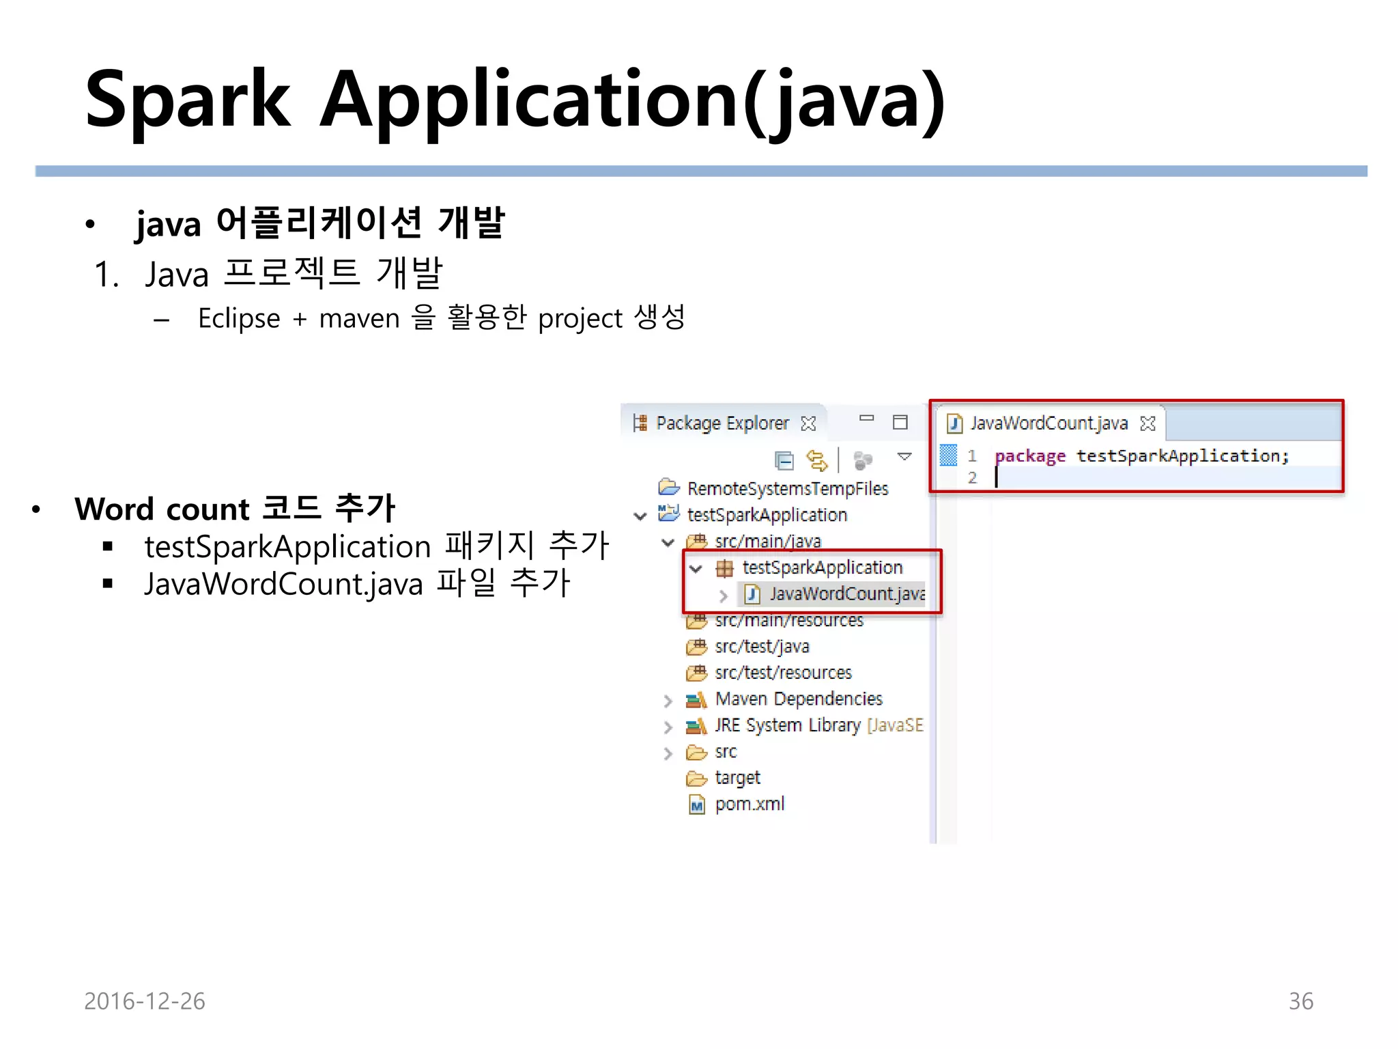Maximize the Package Explorer panel

point(900,423)
